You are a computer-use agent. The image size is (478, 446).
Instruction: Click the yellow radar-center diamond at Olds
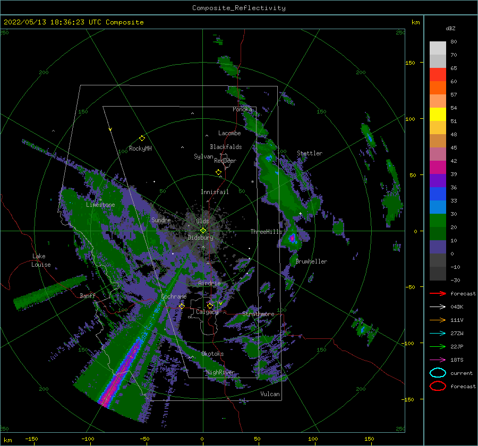click(203, 231)
